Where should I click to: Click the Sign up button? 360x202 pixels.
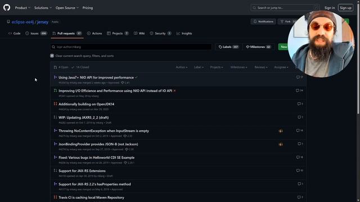345,8
